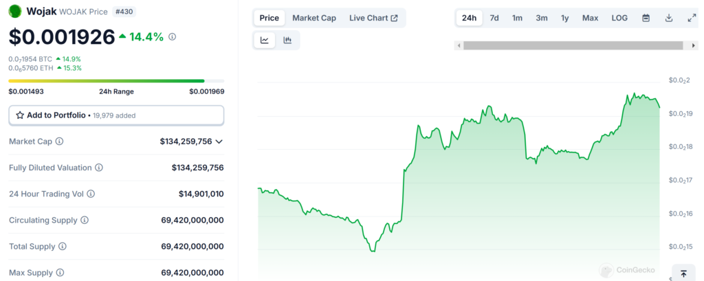Click the Fully Diluted Valuation $134,259,756 value

197,168
